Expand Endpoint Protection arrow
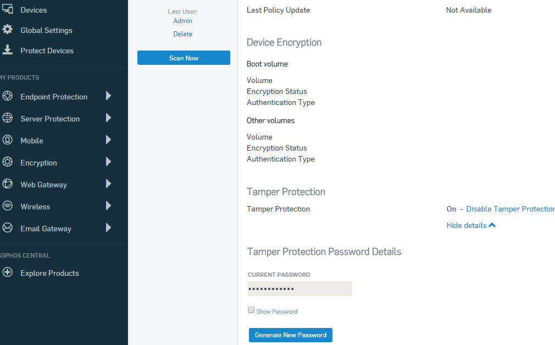Viewport: 555px width, 345px height. click(109, 96)
